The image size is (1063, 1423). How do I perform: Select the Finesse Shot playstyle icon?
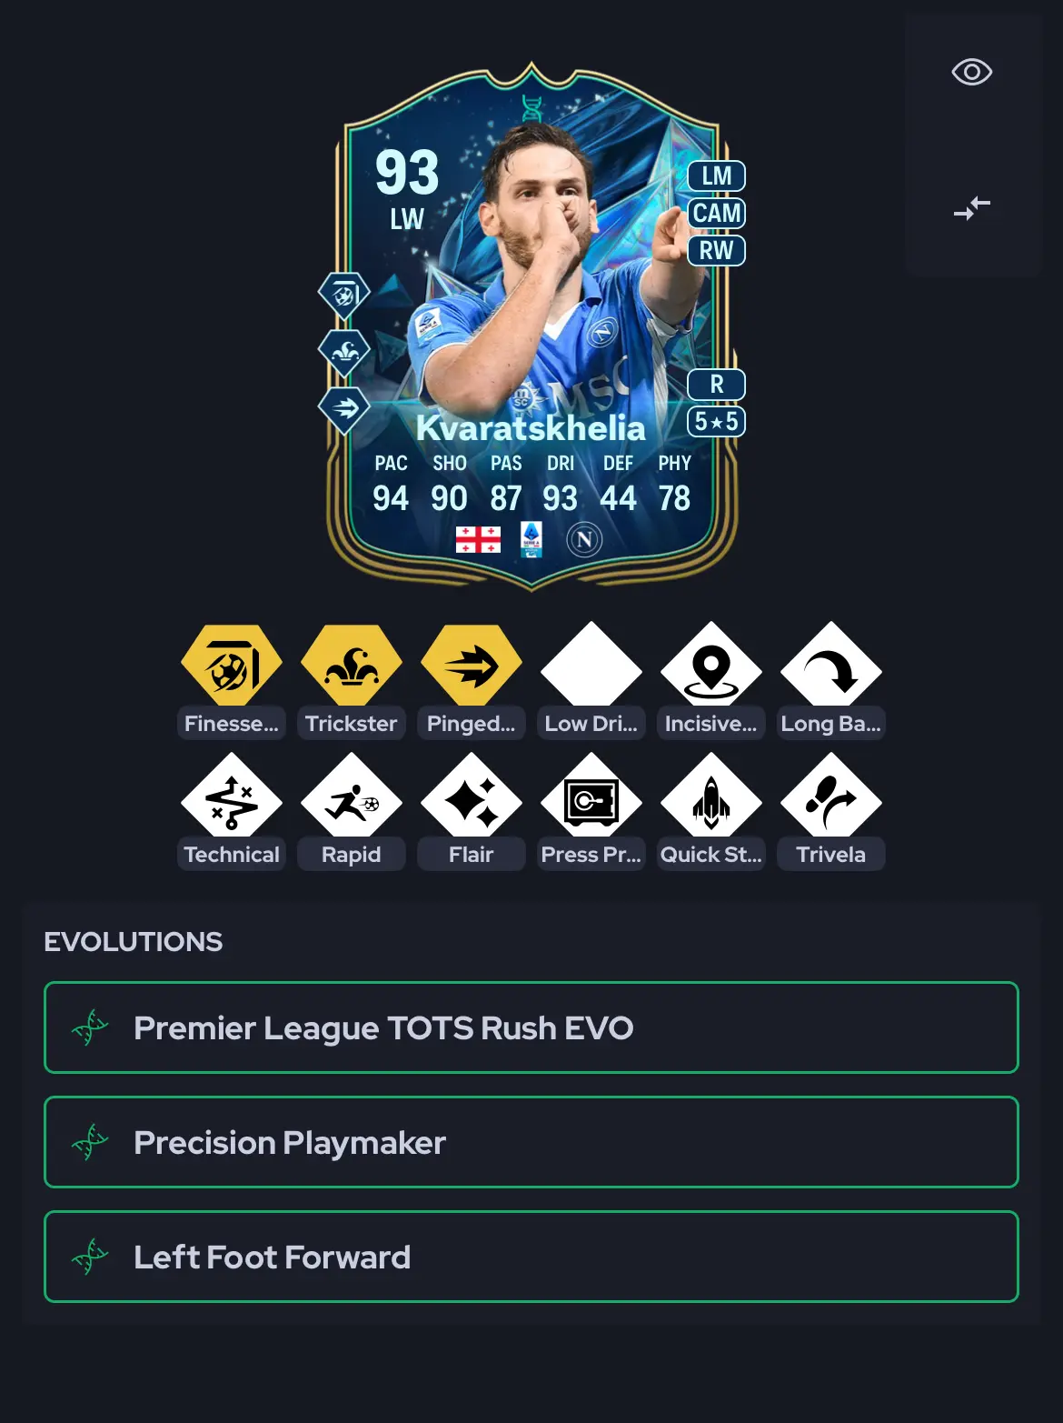(x=232, y=667)
